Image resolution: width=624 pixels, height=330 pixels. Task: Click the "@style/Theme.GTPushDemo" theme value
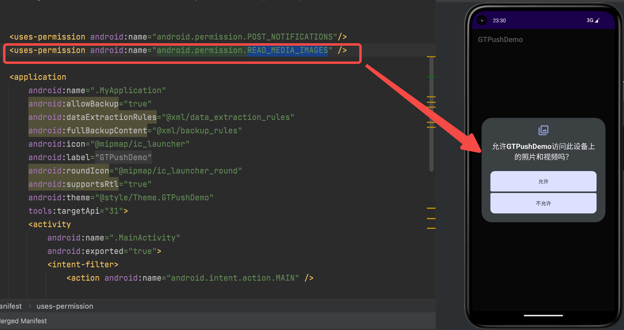pyautogui.click(x=154, y=198)
